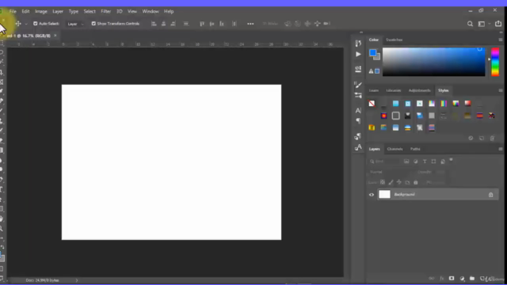The height and width of the screenshot is (285, 507).
Task: Open the Window menu
Action: click(x=151, y=11)
